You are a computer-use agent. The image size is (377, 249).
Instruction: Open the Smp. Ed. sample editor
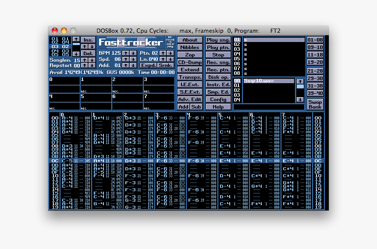click(218, 92)
